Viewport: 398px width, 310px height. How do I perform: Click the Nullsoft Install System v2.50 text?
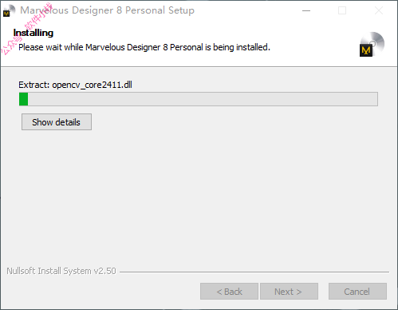[61, 271]
